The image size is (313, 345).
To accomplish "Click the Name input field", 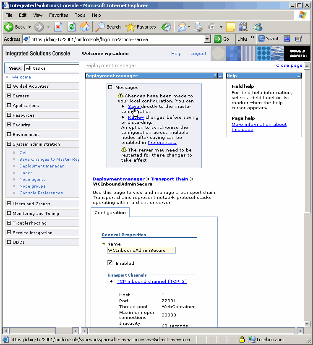I will [141, 250].
